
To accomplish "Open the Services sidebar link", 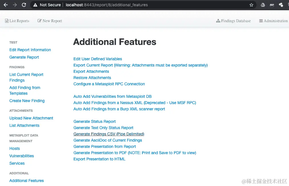I will [x=17, y=163].
